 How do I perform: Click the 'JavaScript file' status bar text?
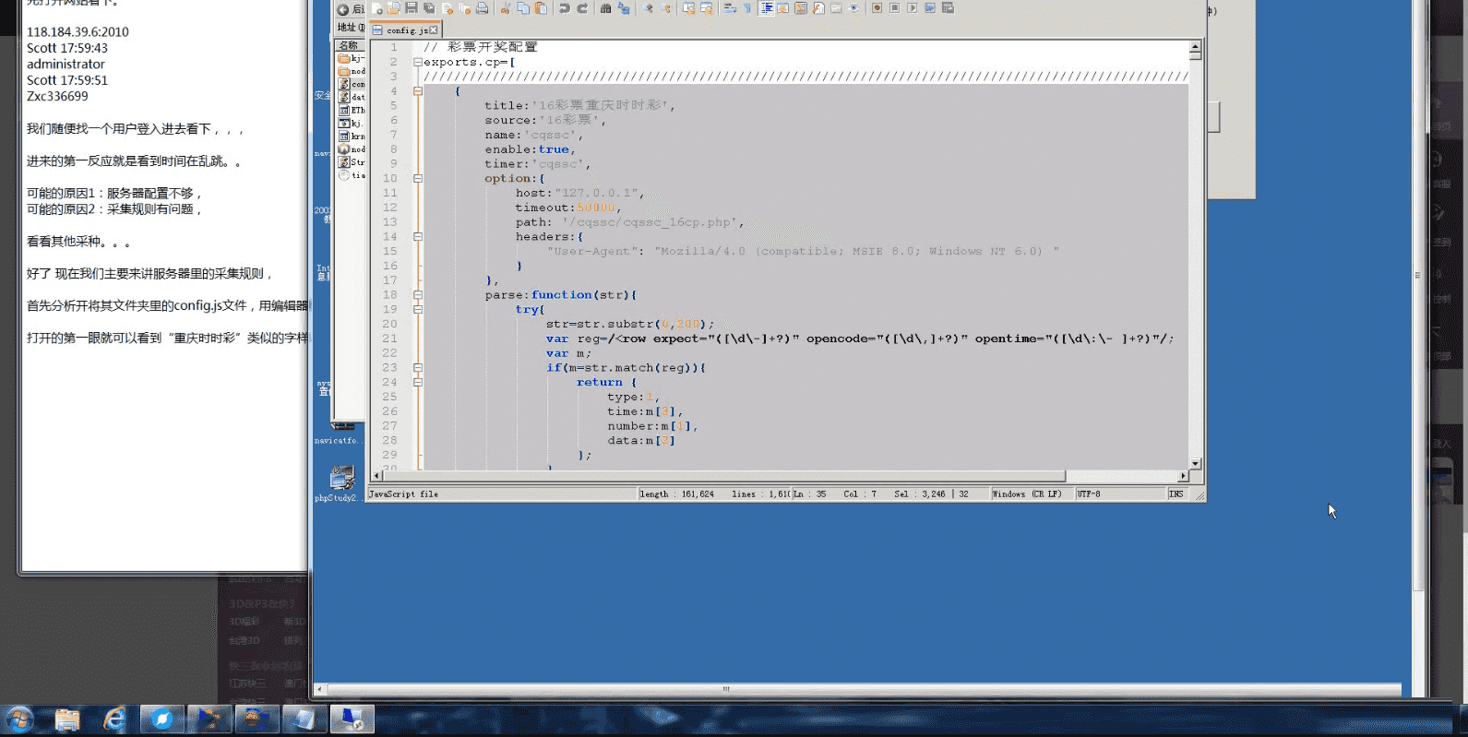pyautogui.click(x=404, y=494)
